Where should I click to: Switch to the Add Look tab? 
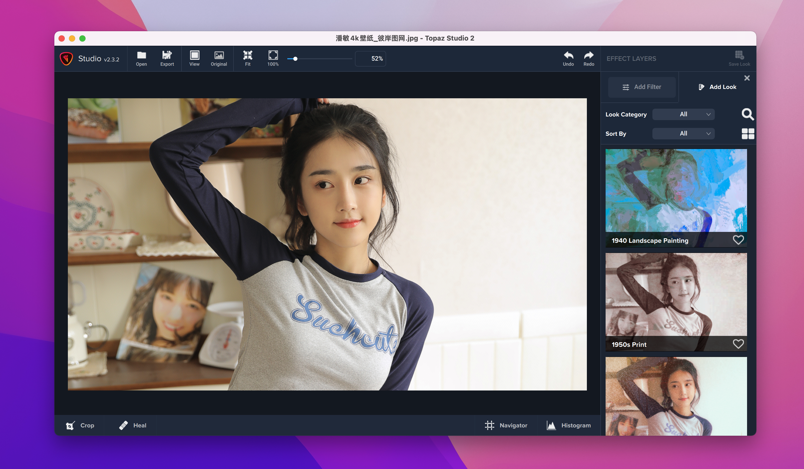pos(717,87)
